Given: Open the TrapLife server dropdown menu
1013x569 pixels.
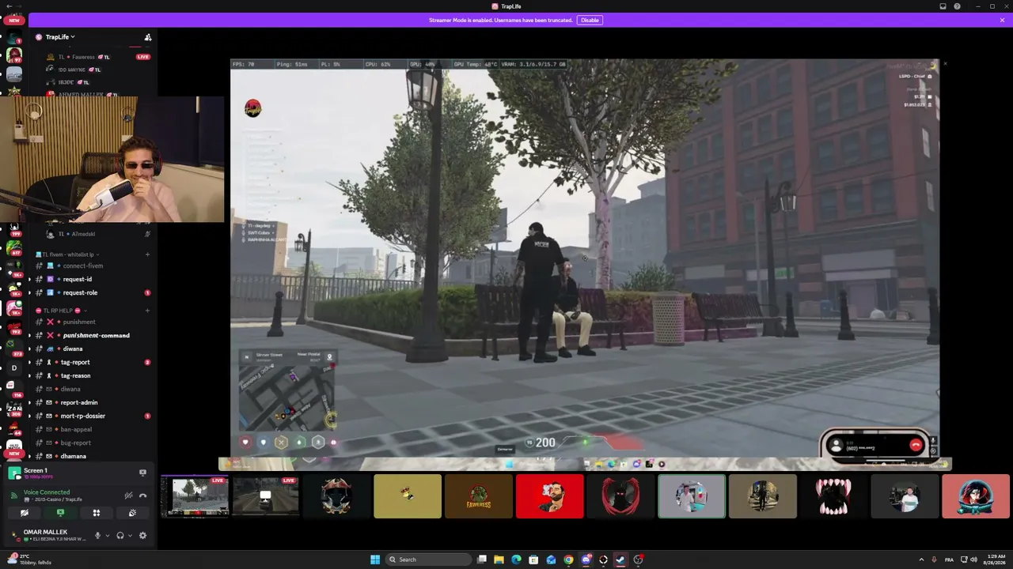Looking at the screenshot, I should coord(60,37).
